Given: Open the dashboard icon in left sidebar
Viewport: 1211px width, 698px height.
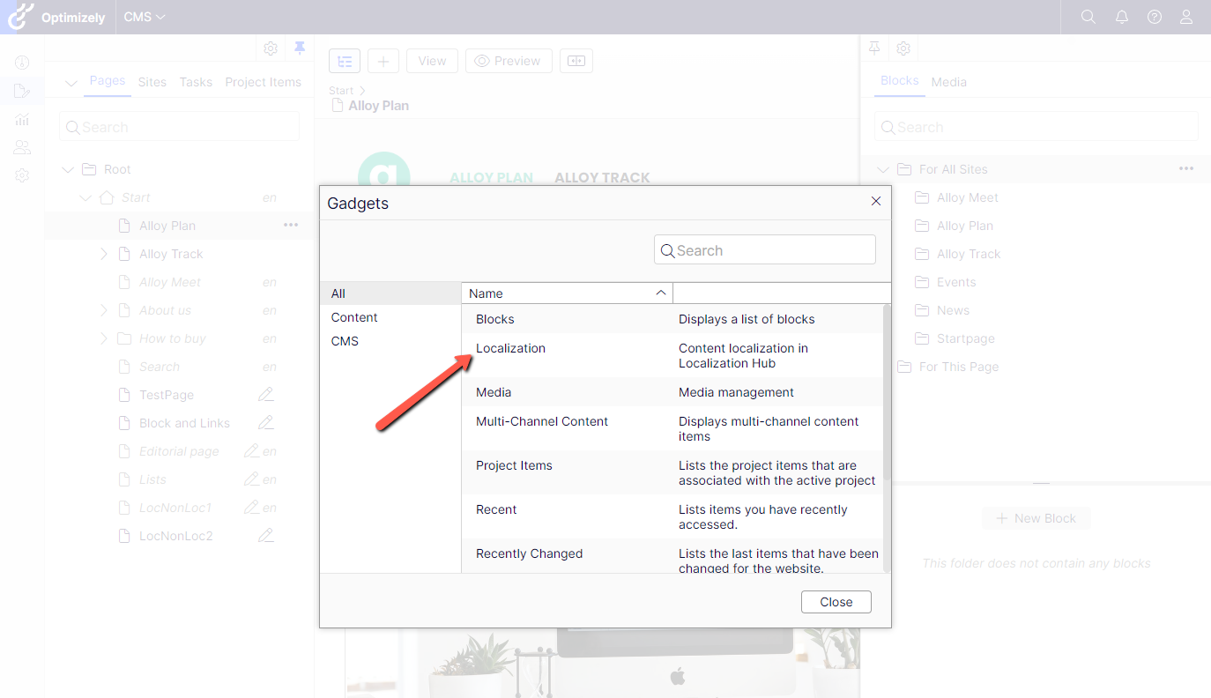Looking at the screenshot, I should click(22, 63).
